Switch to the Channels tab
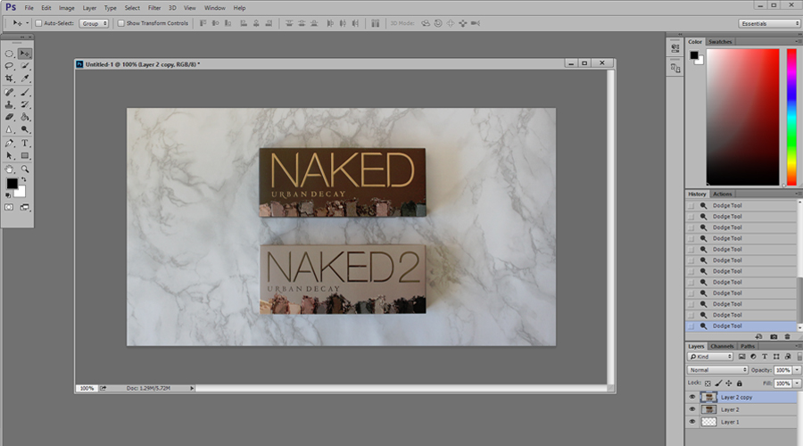Image resolution: width=803 pixels, height=446 pixels. click(x=723, y=346)
